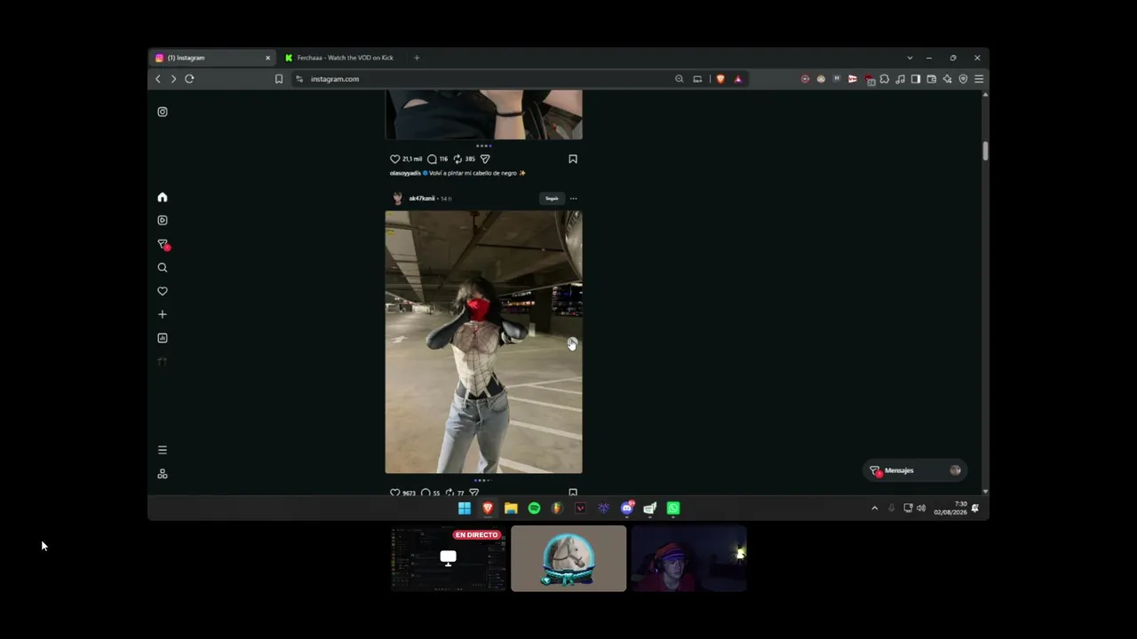The height and width of the screenshot is (639, 1137).
Task: Create a new post with plus icon
Action: (x=162, y=314)
